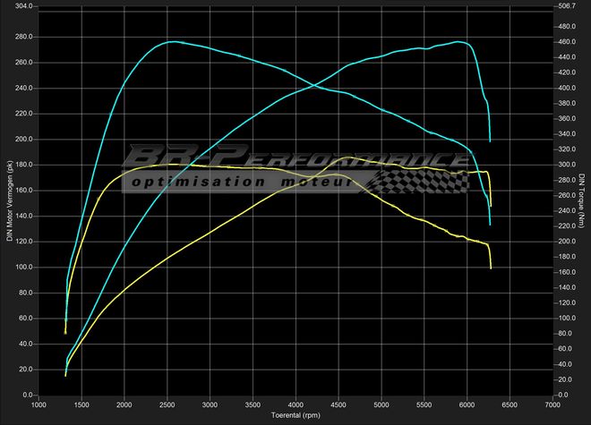Select the 'Toerental (rpm)' x-axis title
The height and width of the screenshot is (425, 591).
[x=295, y=416]
